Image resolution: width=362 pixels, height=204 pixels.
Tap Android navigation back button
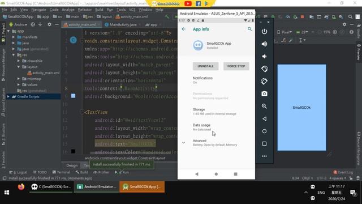(197, 174)
